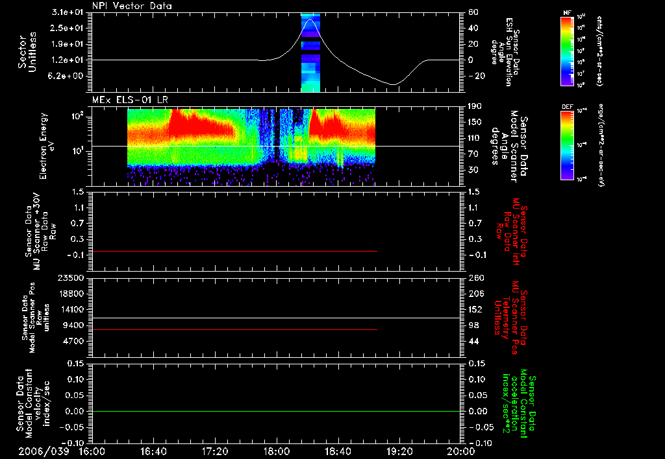
Task: Click the 'NPI Vector Data' panel title
Action: (132, 6)
